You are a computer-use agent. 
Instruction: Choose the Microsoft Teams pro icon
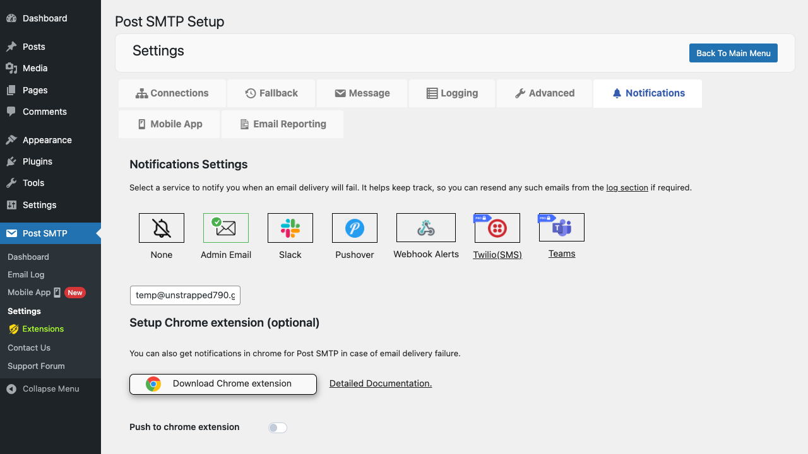(x=562, y=227)
